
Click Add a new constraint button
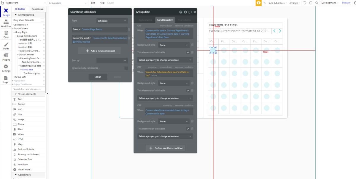tap(99, 51)
